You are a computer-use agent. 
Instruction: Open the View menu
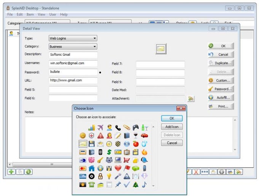click(x=42, y=15)
